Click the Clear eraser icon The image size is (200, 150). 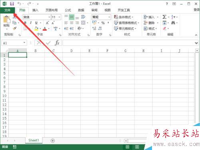tap(165, 28)
